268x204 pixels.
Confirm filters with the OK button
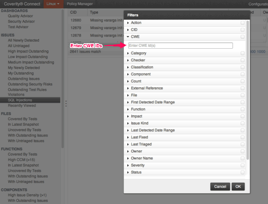[x=238, y=187]
